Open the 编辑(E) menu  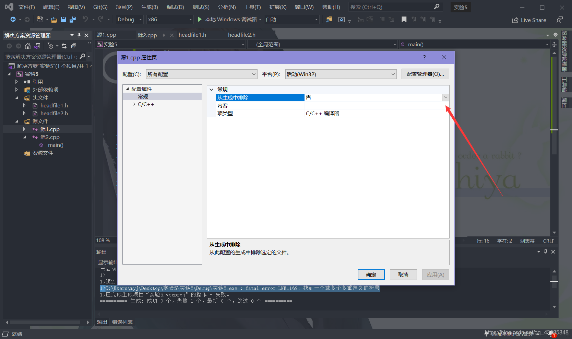(51, 7)
